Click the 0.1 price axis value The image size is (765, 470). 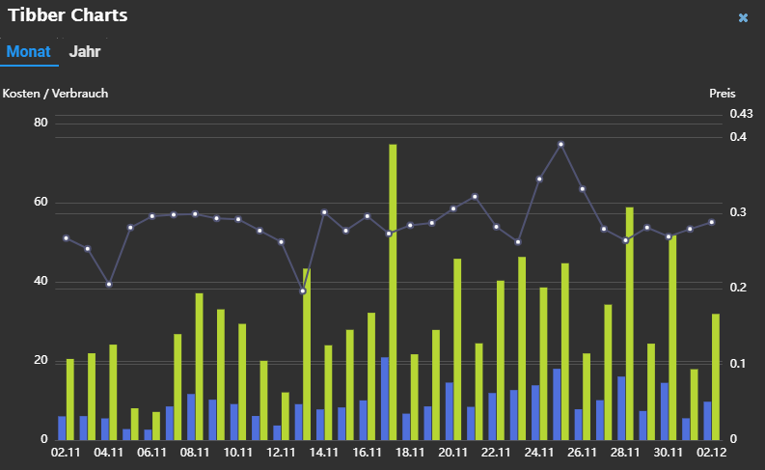(x=738, y=364)
